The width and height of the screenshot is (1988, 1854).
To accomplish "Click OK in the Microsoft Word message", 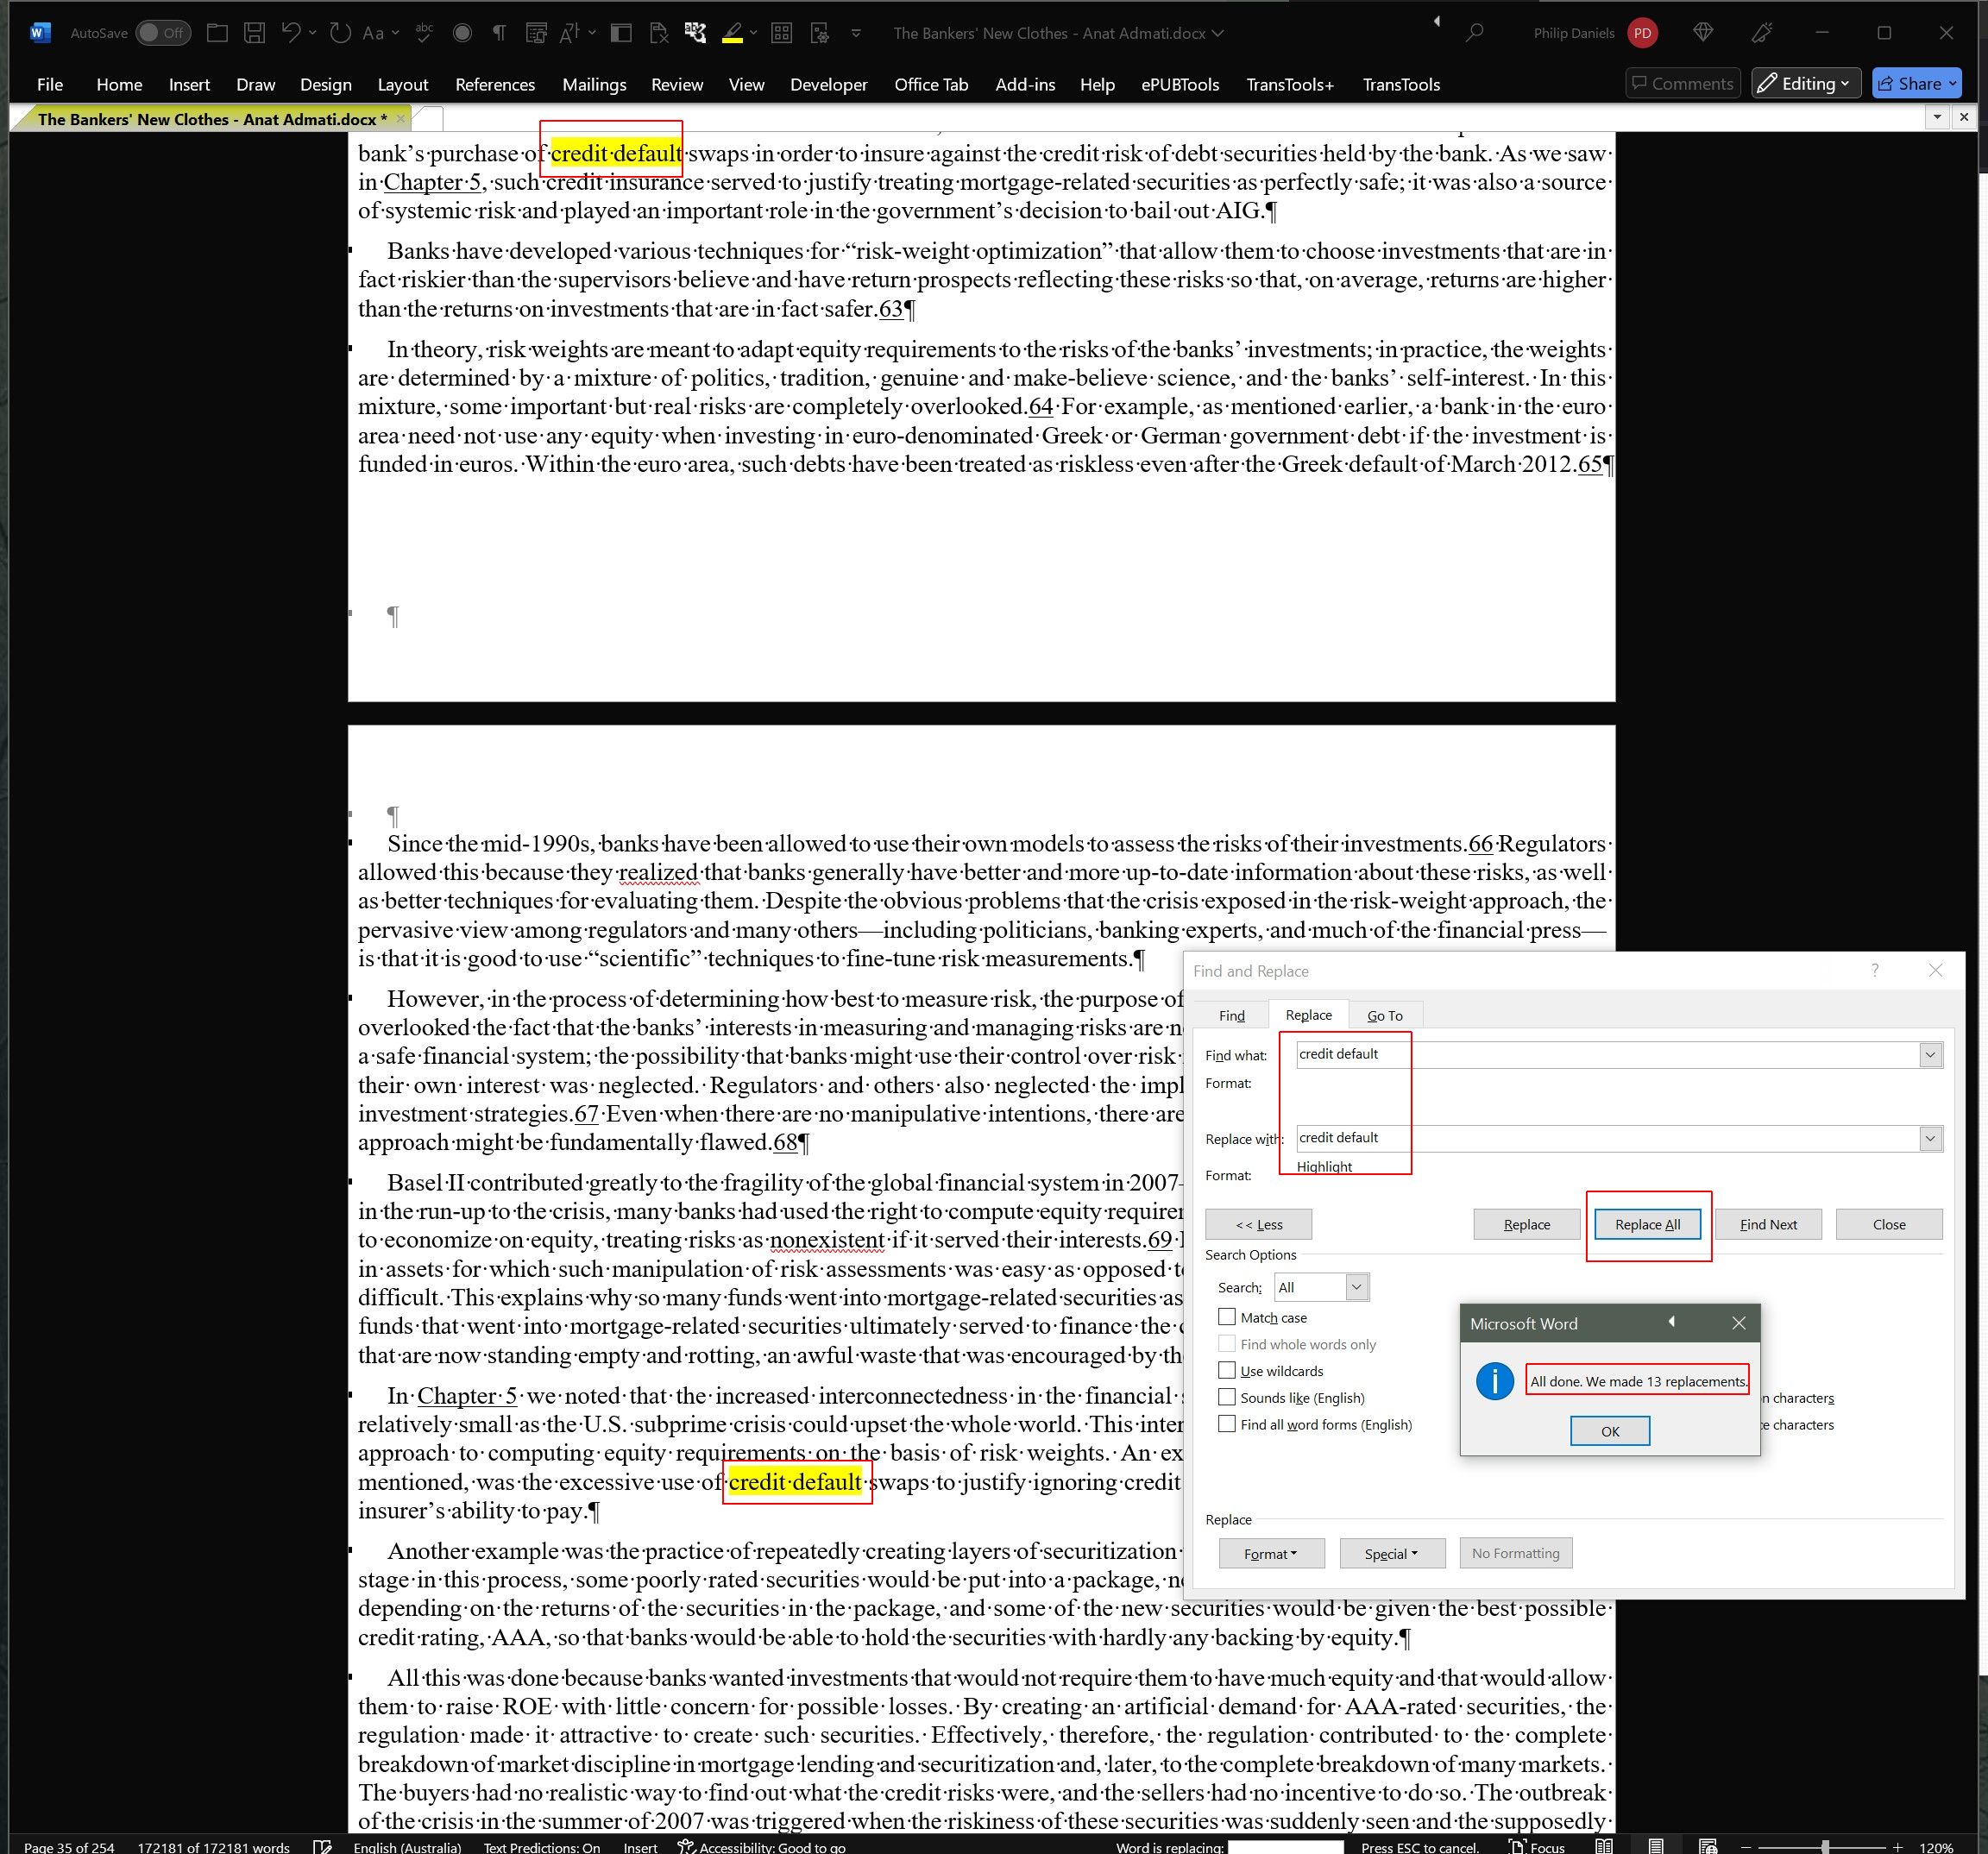I will click(x=1609, y=1431).
